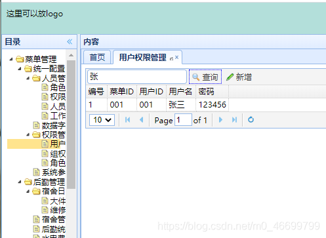This screenshot has height=238, width=326.
Task: Click the 后勤管理 folder icon
Action: 28,182
